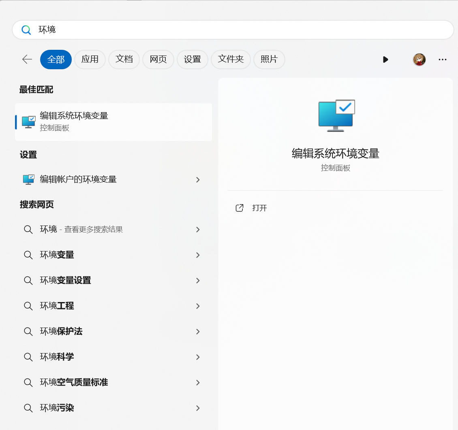Viewport: 458px width, 430px height.
Task: Click the search input field containing 环境
Action: tap(233, 30)
